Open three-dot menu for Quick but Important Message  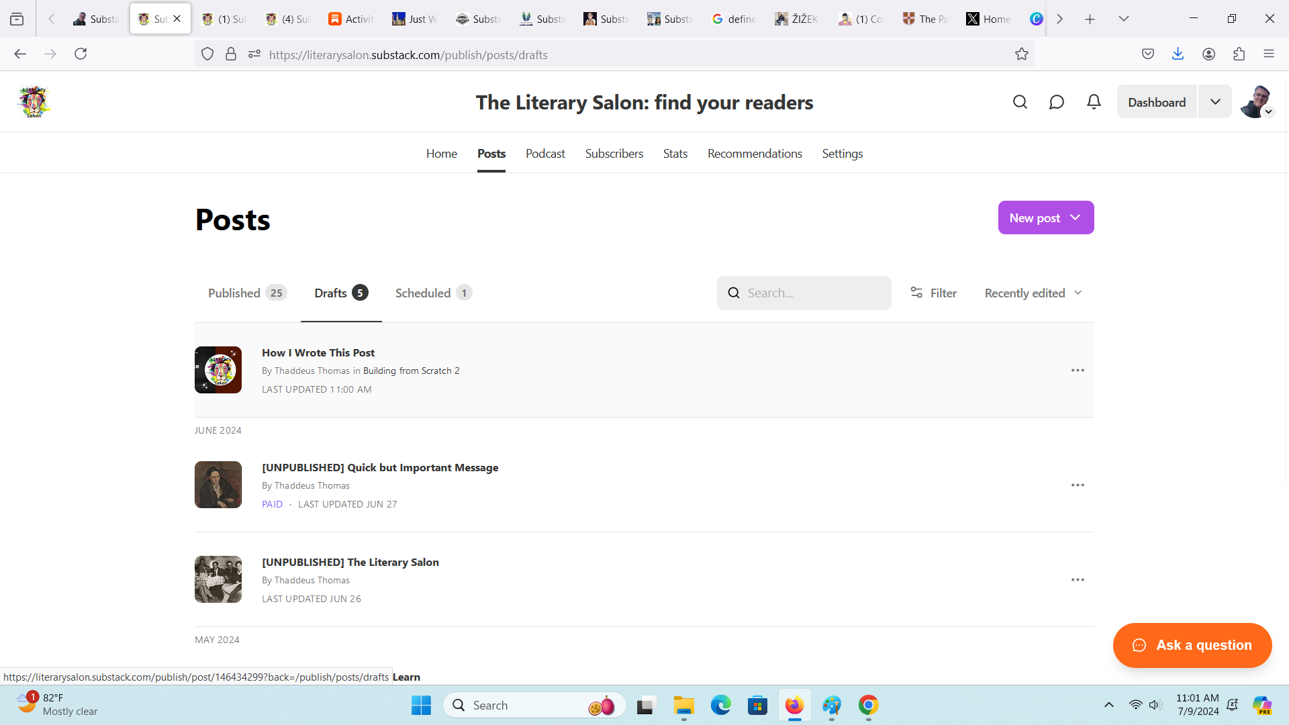(x=1078, y=485)
